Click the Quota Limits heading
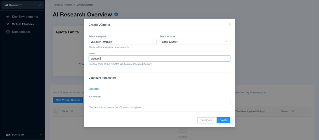Viewport: 319px width, 140px height. [x=67, y=32]
